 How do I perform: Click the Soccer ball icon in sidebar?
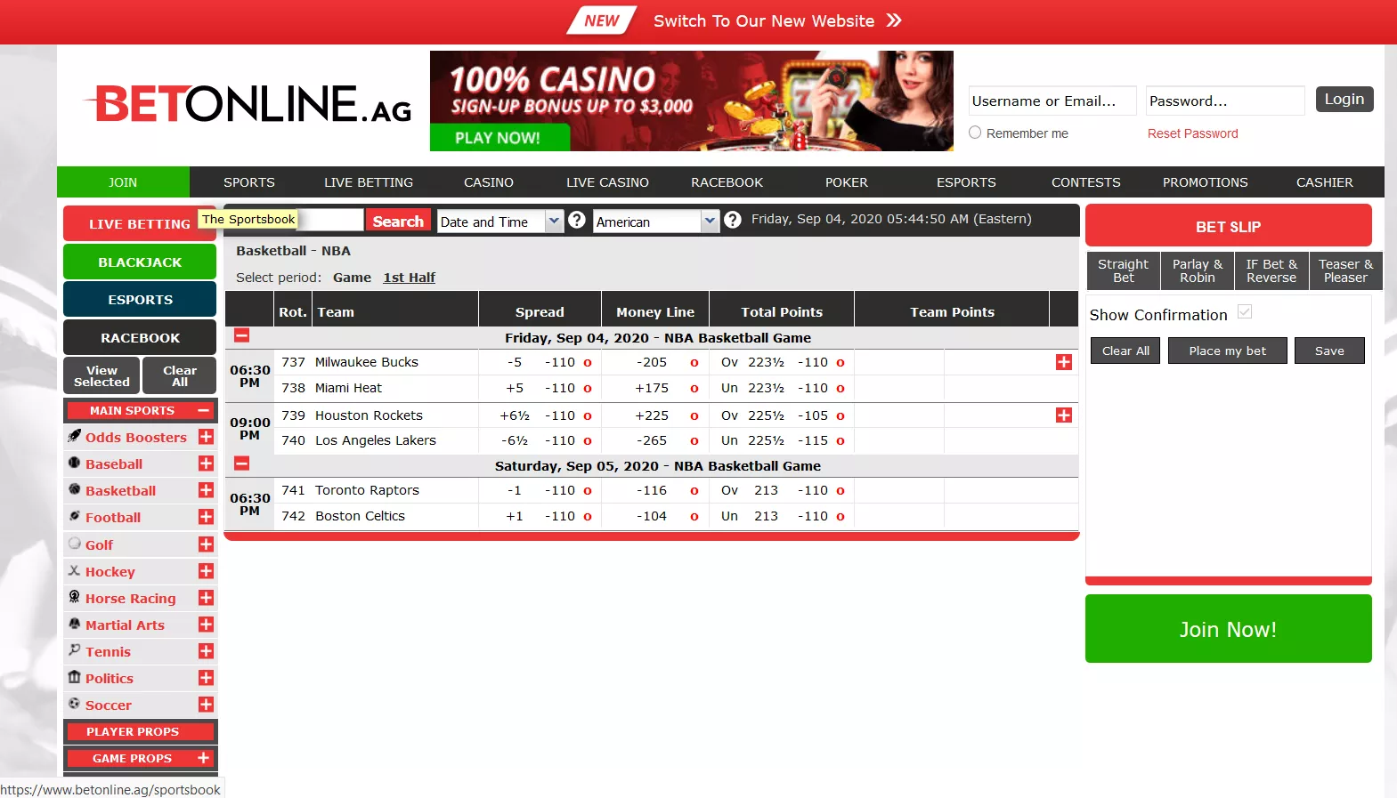tap(75, 704)
